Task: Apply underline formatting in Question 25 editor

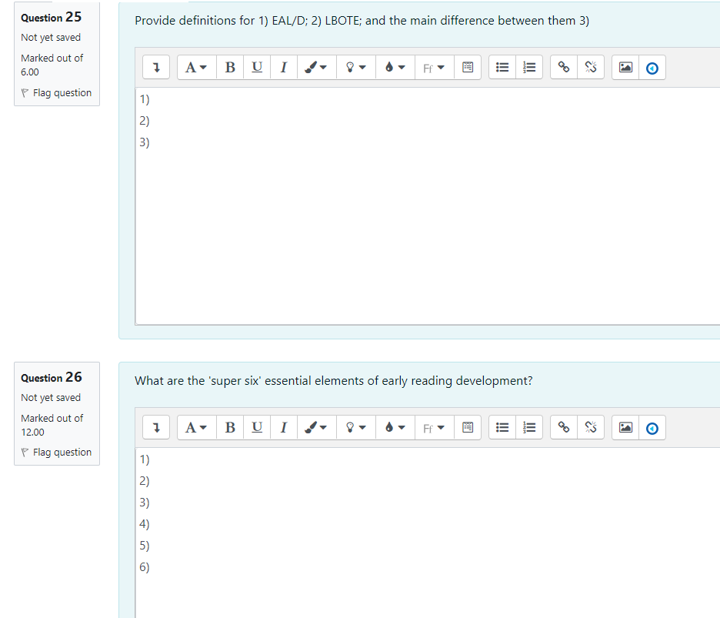Action: [257, 67]
